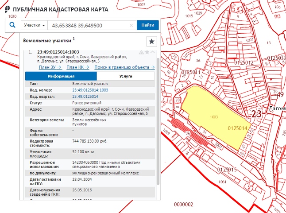Click the warning triangle icon on result
286x213 pixels.
tap(141, 52)
